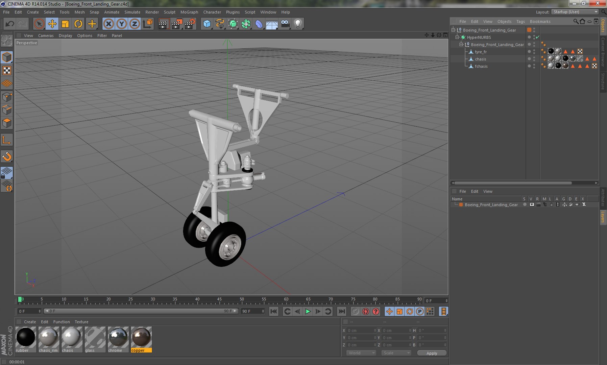This screenshot has height=365, width=607.
Task: Toggle layer visibility for Boeing_Front_Landing_Gear layer
Action: [532, 204]
